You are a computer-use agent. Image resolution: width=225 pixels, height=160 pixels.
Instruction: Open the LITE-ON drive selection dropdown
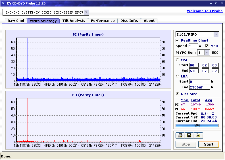(86, 12)
